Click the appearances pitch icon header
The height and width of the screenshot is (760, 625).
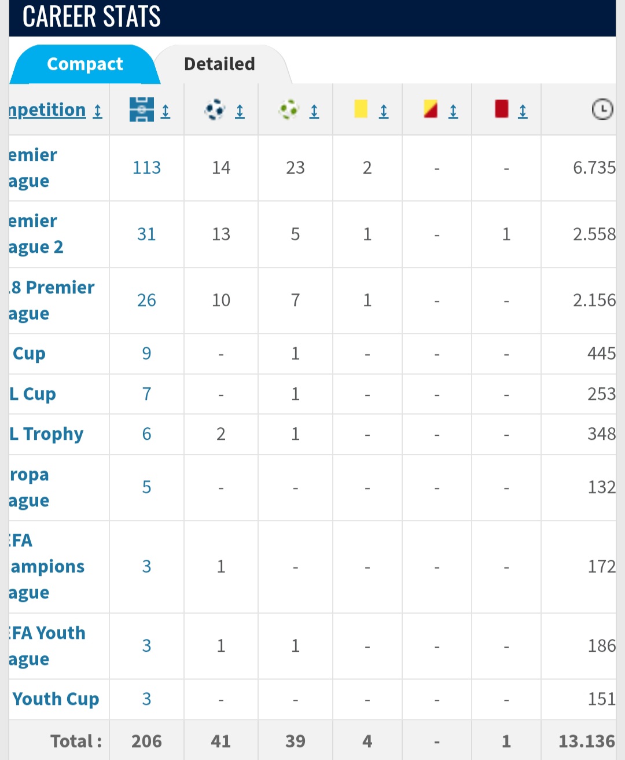click(142, 109)
